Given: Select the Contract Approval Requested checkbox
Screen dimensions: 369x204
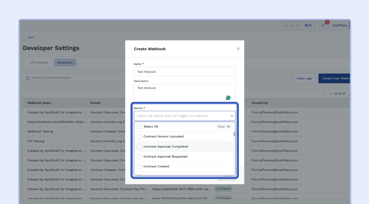Looking at the screenshot, I should click(x=139, y=157).
